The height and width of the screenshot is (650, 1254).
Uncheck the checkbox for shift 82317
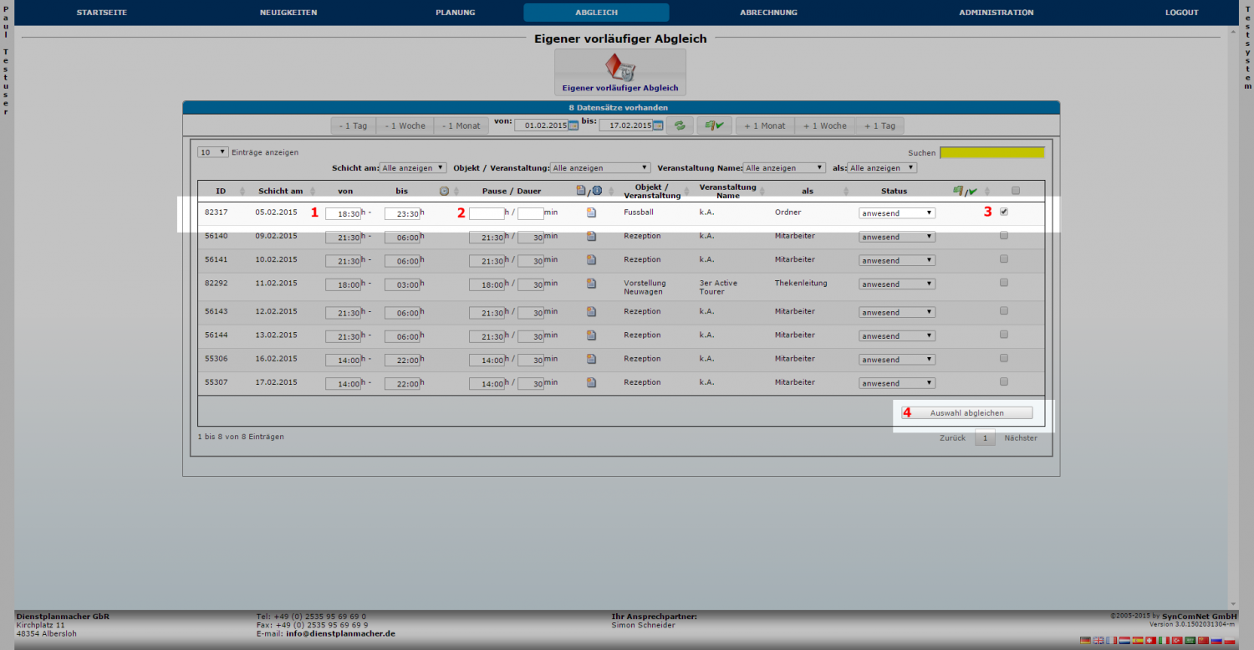pyautogui.click(x=1004, y=212)
